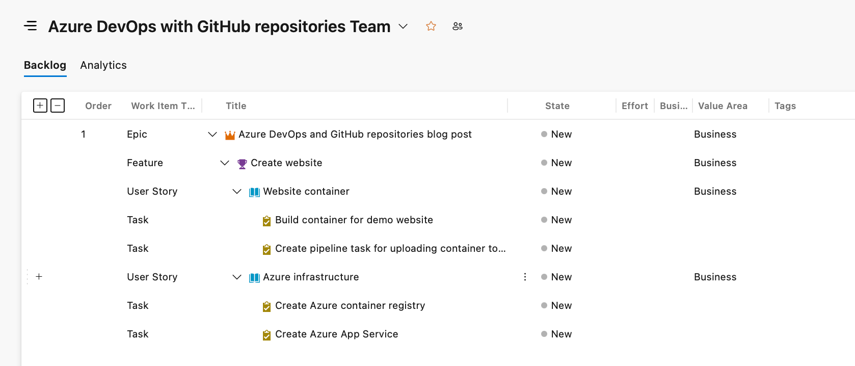
Task: Switch to the Backlog tab
Action: click(45, 65)
